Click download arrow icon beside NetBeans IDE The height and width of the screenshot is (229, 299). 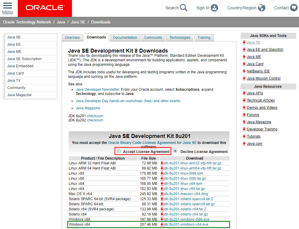click(244, 71)
